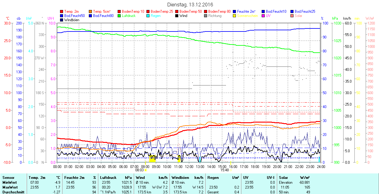Viewport: 379px width, 194px height.
Task: Click the Solar legend label
Action: click(x=299, y=16)
